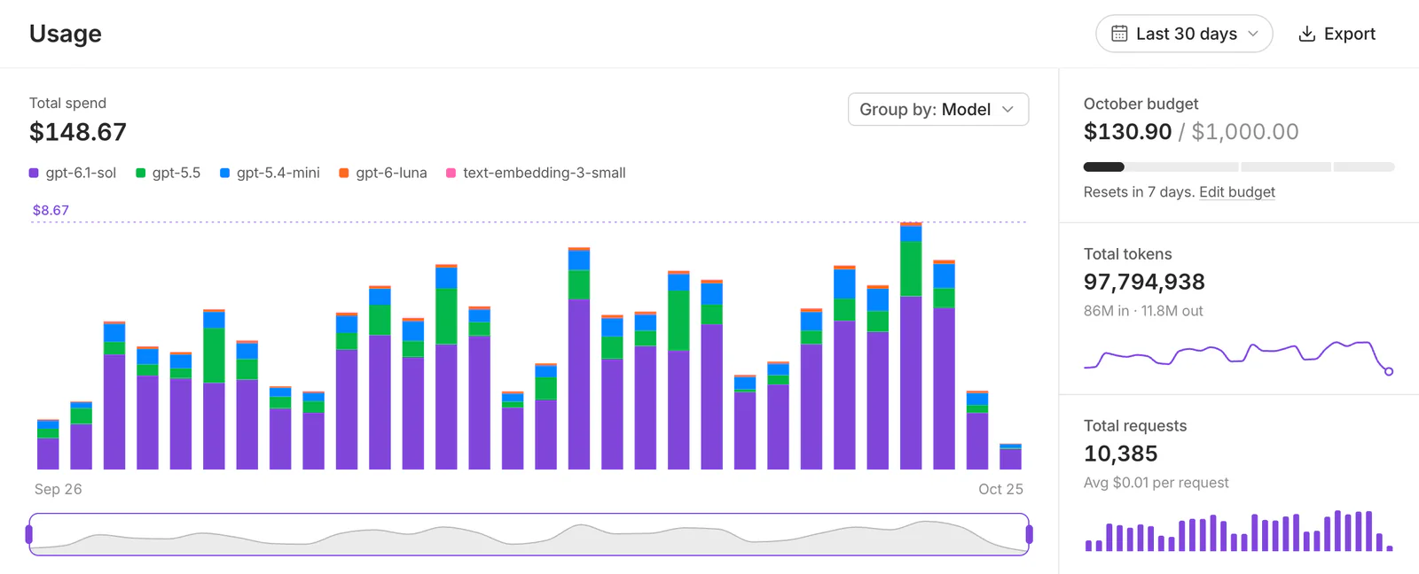Click the $8.67 peak line label

tap(51, 210)
